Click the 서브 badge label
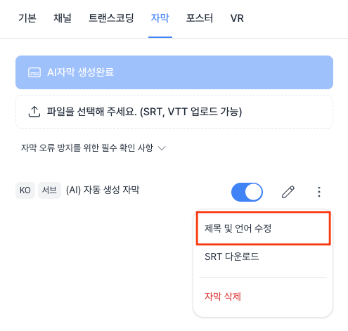The height and width of the screenshot is (331, 348). tap(49, 190)
